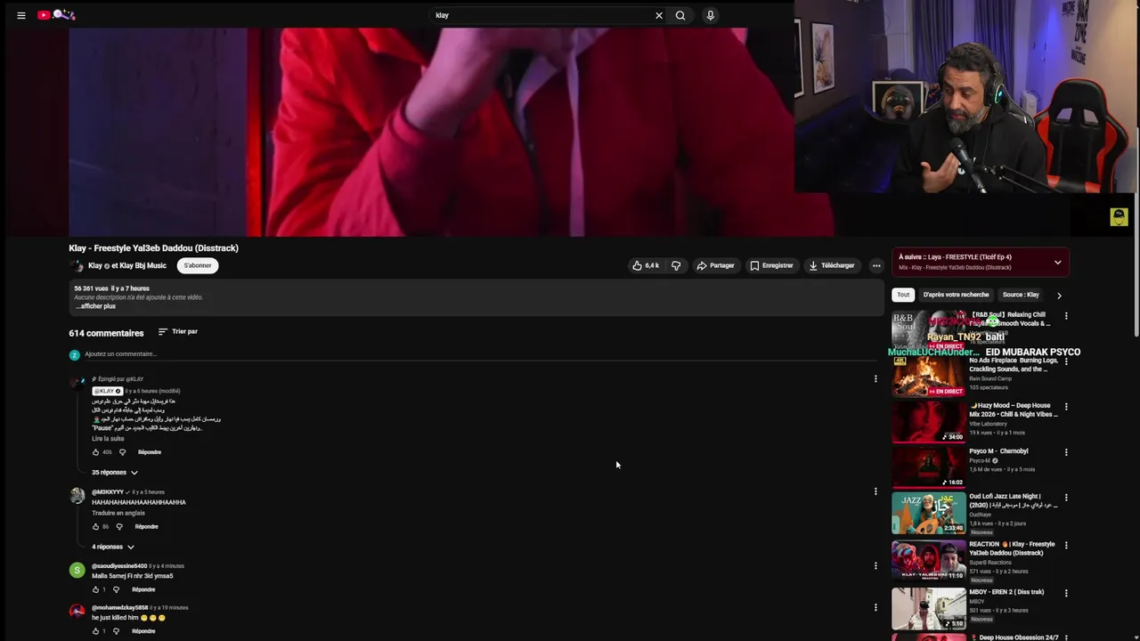Dislike the @mohamedzkay5858 comment
This screenshot has width=1140, height=641.
(116, 631)
